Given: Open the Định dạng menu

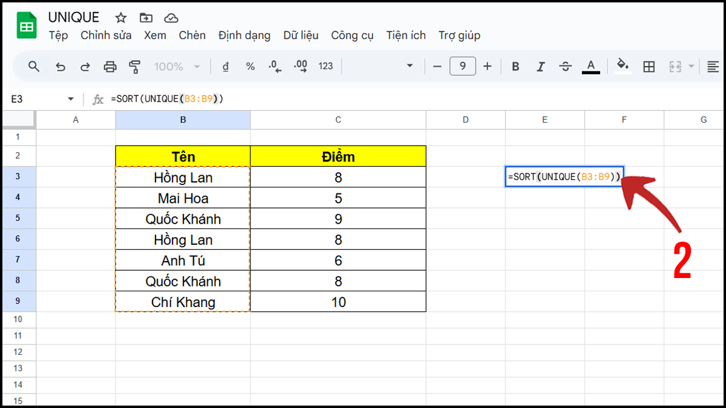Looking at the screenshot, I should pyautogui.click(x=244, y=35).
